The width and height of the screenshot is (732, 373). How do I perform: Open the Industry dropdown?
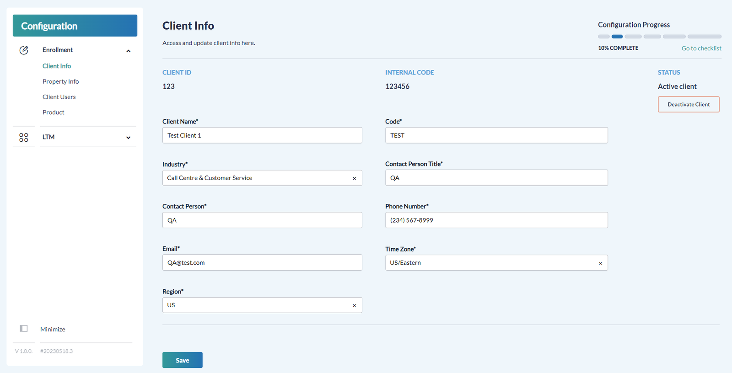click(262, 178)
